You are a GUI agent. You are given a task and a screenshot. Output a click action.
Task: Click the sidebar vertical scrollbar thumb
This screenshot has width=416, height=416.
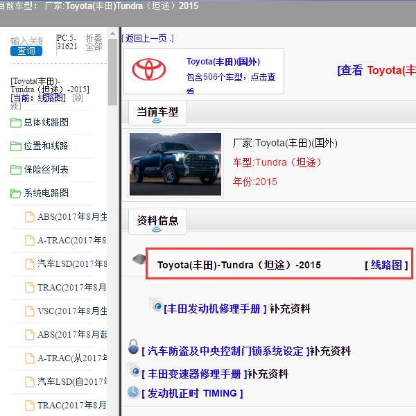click(x=112, y=72)
